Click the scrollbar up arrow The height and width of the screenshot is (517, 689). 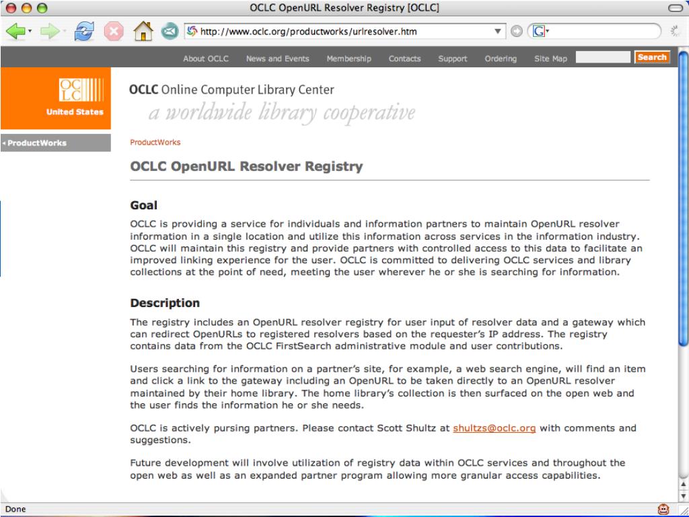[x=683, y=485]
